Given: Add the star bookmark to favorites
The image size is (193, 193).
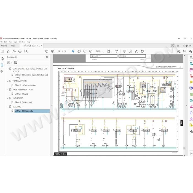Looking at the screenshot, I should [8, 51].
